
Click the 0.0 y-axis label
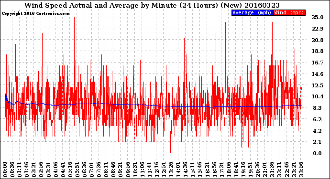[318, 153]
